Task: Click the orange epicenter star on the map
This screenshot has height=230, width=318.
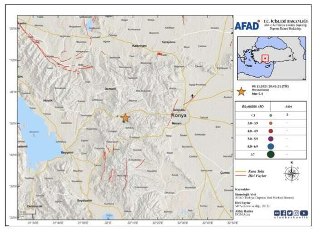Action: coord(125,117)
